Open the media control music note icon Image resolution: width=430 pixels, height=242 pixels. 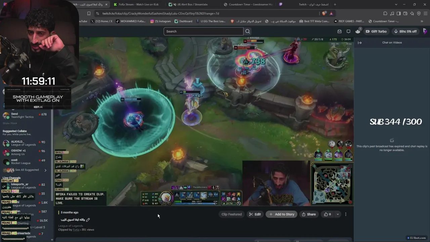(x=392, y=13)
